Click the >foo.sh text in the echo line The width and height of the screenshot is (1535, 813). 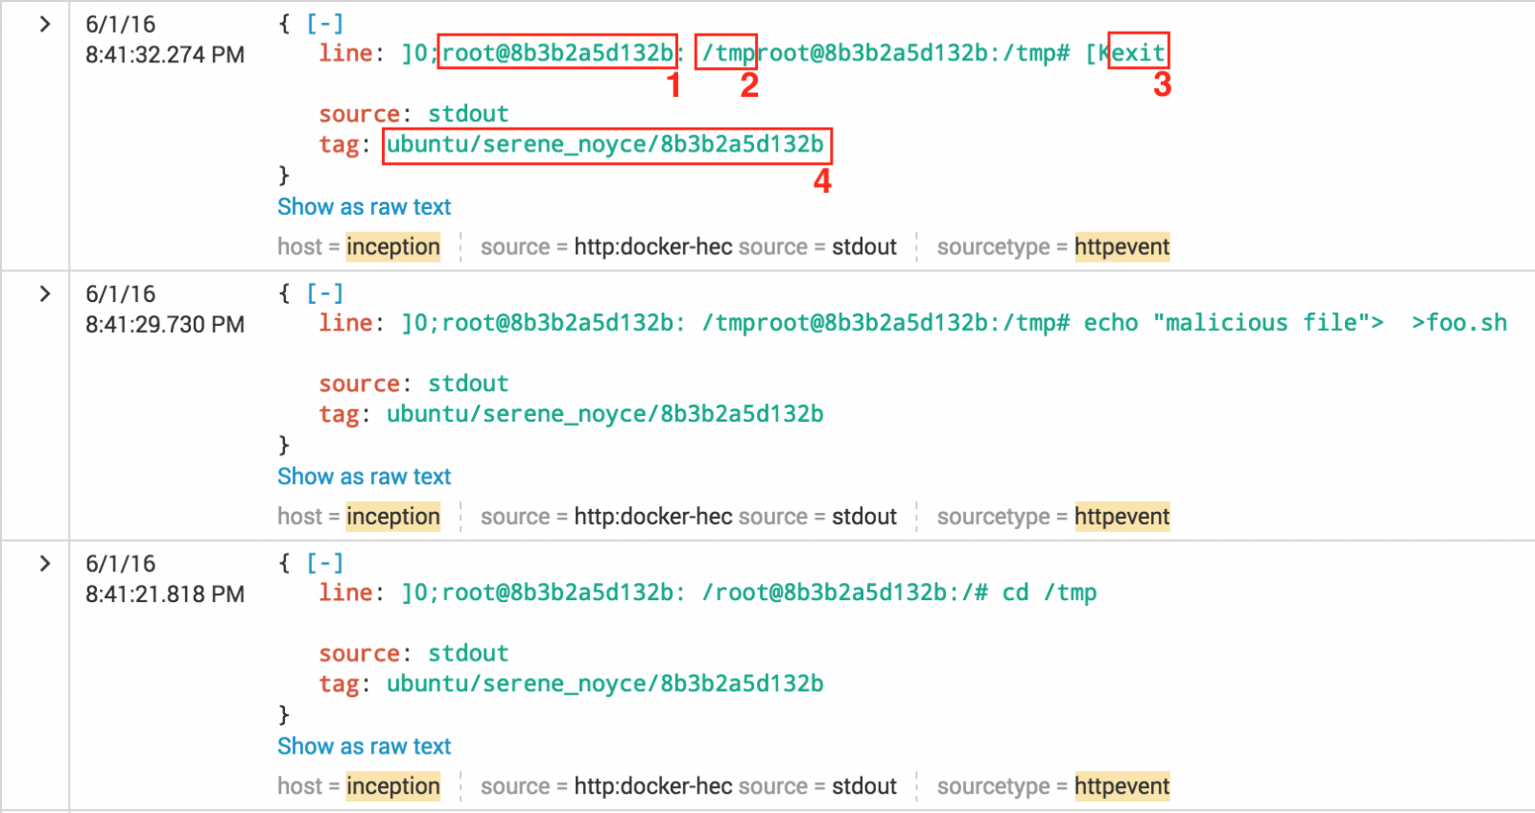[1459, 323]
